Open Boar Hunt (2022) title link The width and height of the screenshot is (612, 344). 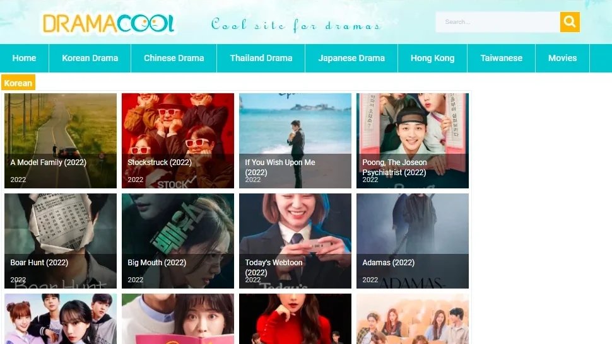point(39,263)
